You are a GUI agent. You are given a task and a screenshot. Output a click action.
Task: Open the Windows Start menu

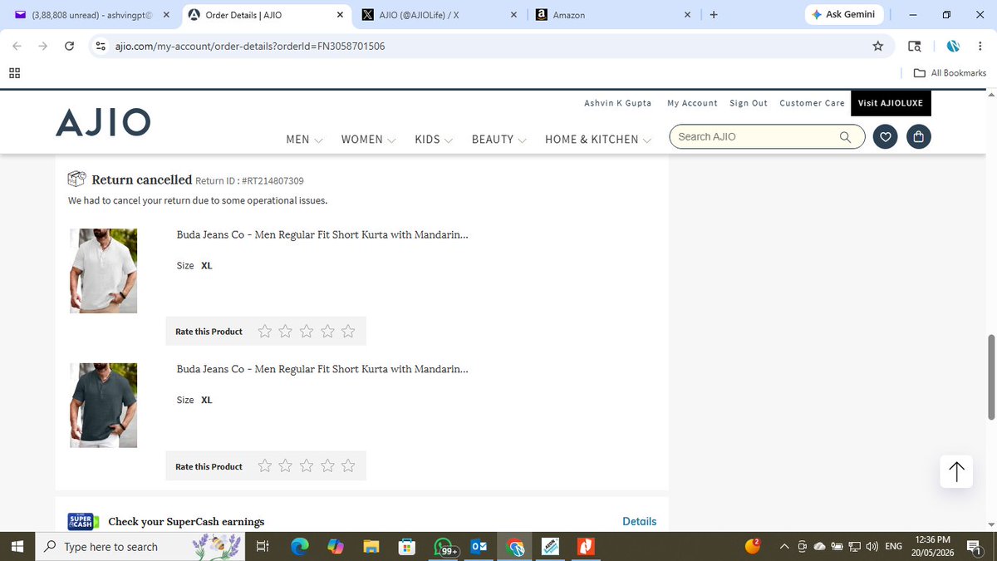click(x=17, y=547)
